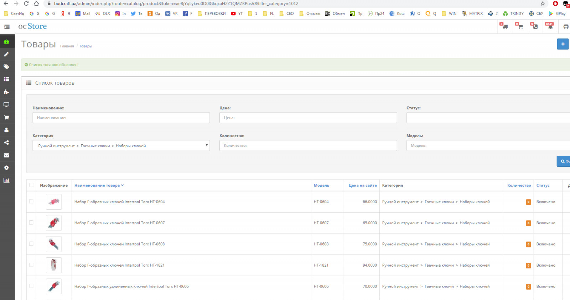Open the marketing share icon in the sidebar

tap(6, 143)
